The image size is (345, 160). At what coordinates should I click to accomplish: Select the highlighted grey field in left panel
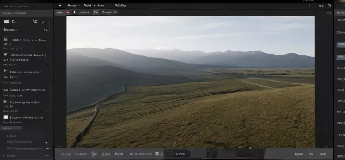pyautogui.click(x=11, y=128)
